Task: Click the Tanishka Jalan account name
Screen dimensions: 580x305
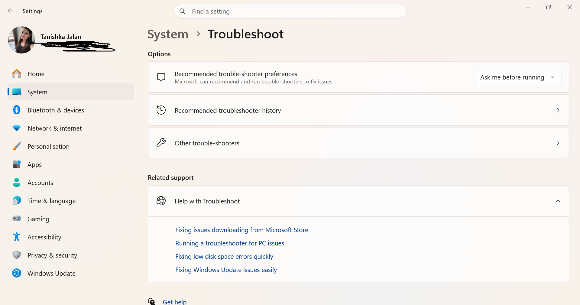Action: click(x=61, y=37)
